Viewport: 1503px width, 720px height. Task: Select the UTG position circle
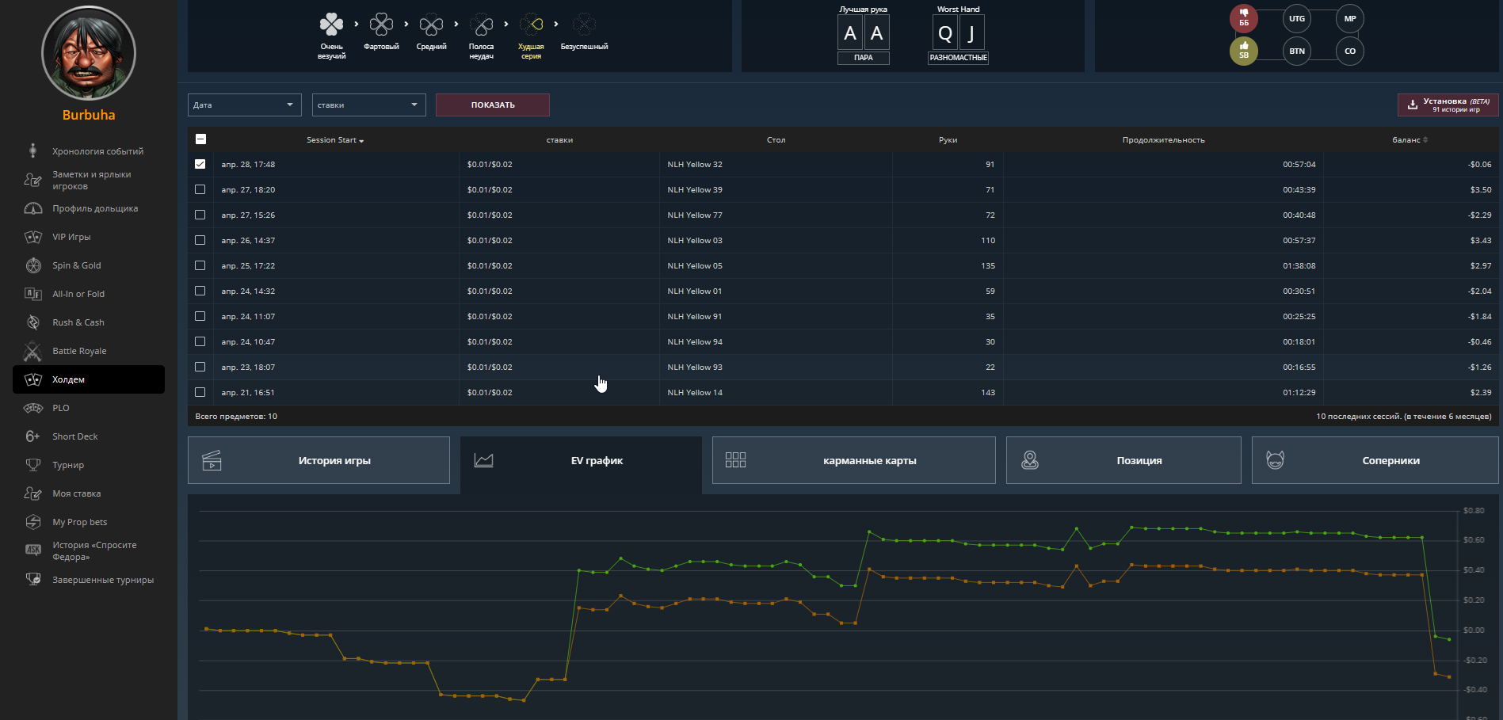[1297, 19]
